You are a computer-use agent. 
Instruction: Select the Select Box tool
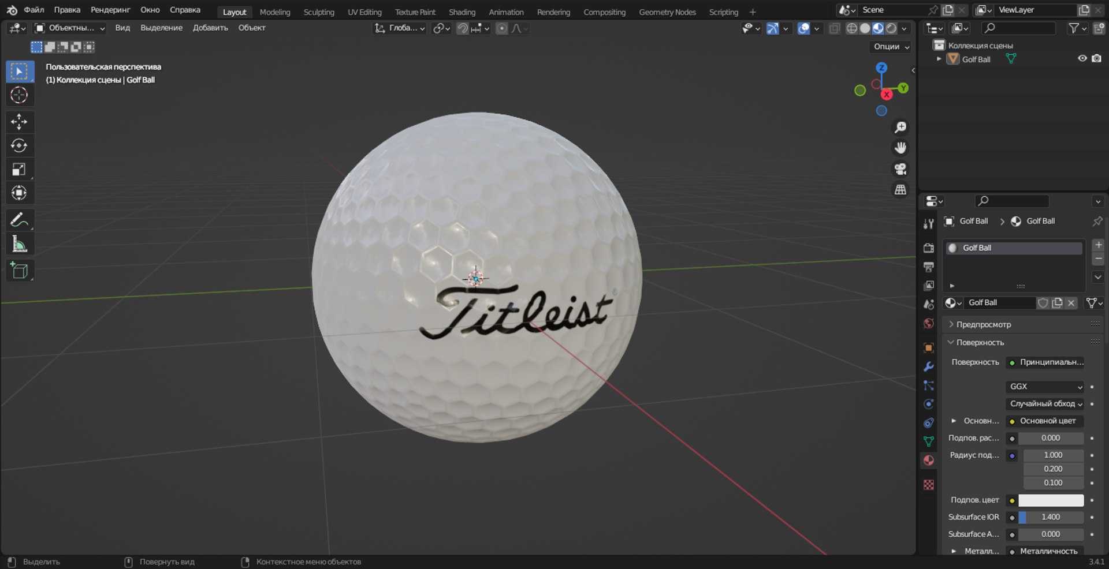point(20,72)
